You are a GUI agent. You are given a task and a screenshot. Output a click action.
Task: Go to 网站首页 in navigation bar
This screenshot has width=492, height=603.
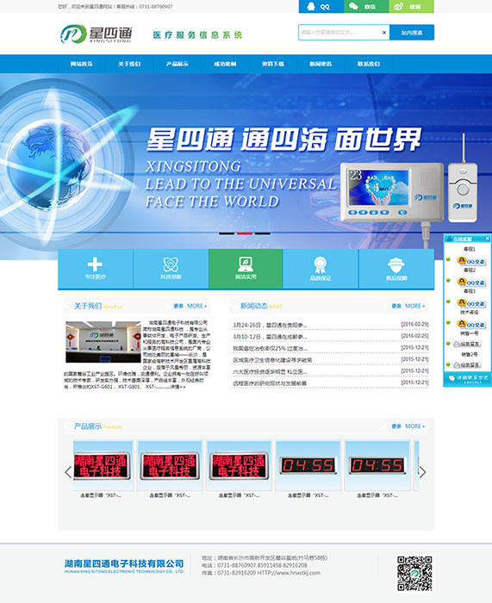click(x=81, y=64)
